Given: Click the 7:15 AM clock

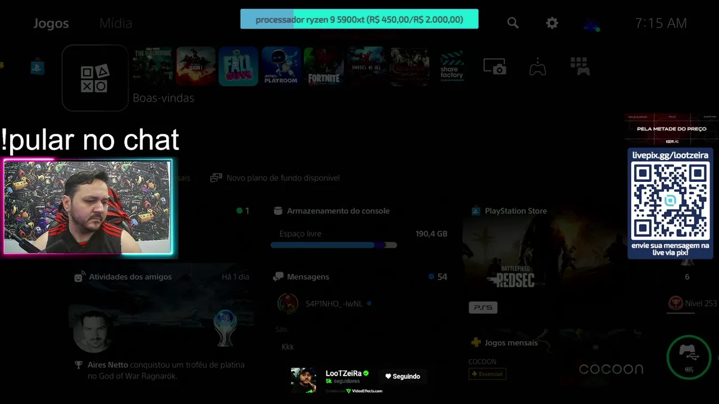Looking at the screenshot, I should click(x=661, y=23).
